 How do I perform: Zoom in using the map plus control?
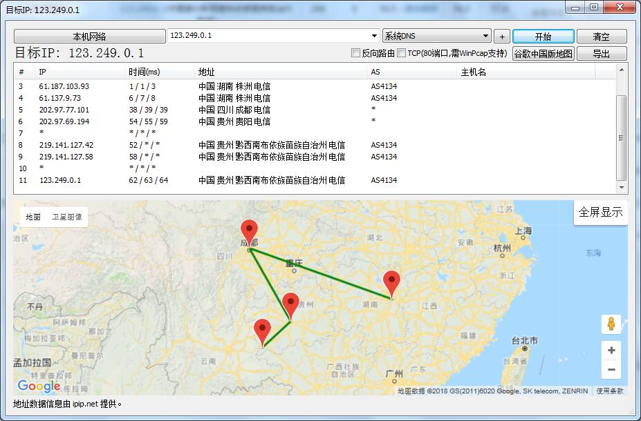[611, 350]
